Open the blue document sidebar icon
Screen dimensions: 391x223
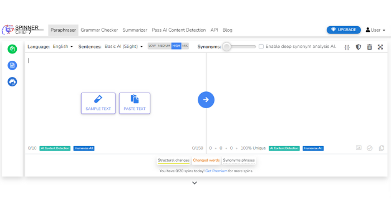click(x=12, y=65)
